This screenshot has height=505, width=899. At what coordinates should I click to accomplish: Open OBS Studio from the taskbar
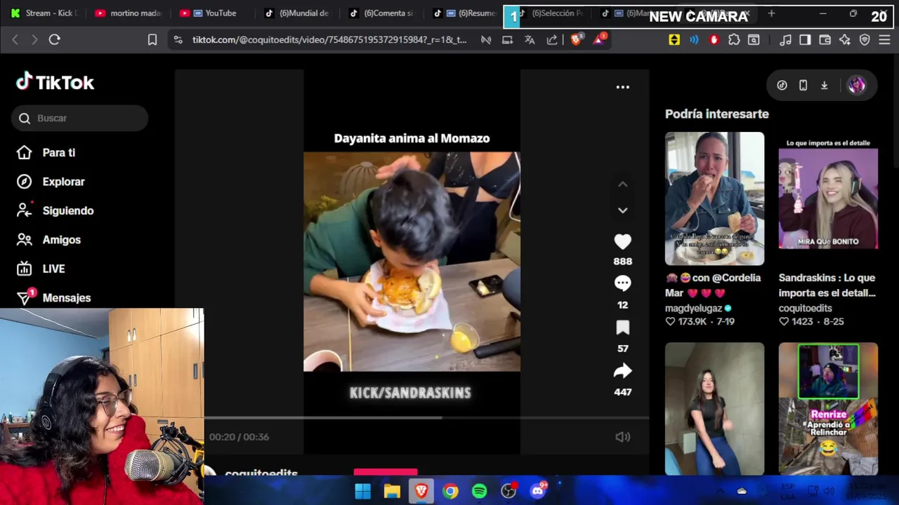tap(508, 491)
